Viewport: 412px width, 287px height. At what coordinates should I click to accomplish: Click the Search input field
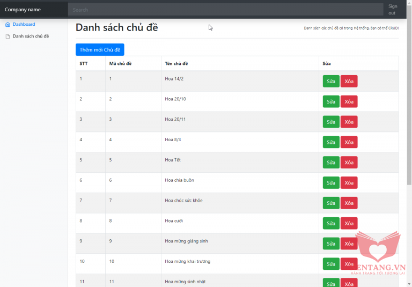[x=225, y=10]
